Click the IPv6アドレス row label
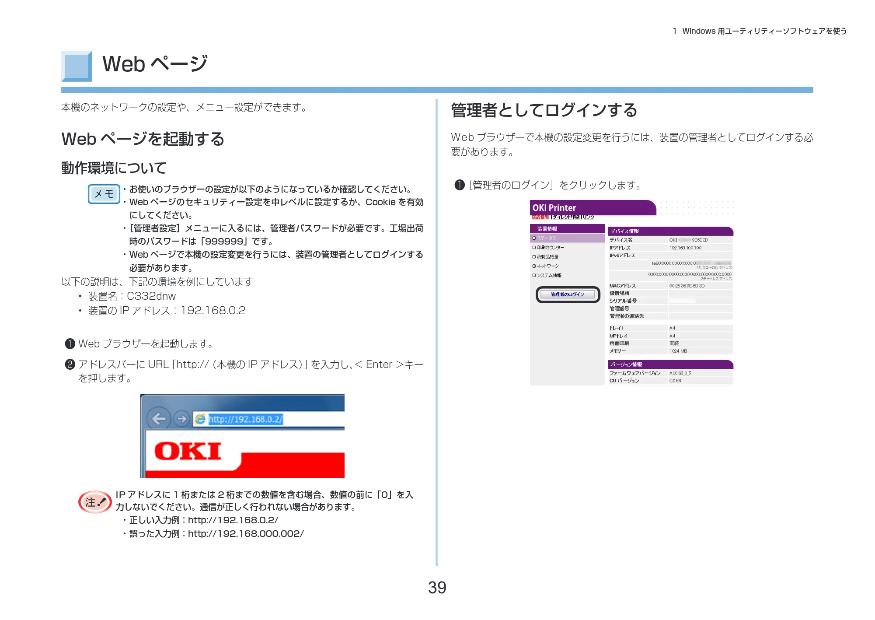 click(622, 256)
